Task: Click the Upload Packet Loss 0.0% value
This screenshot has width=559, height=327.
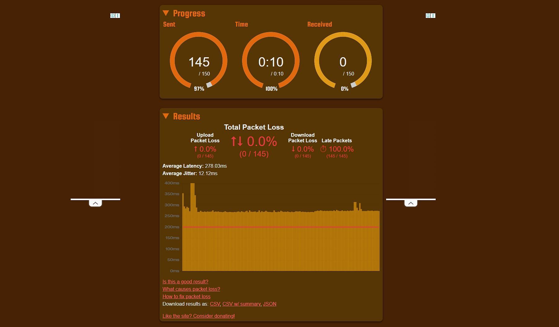Action: click(x=208, y=149)
